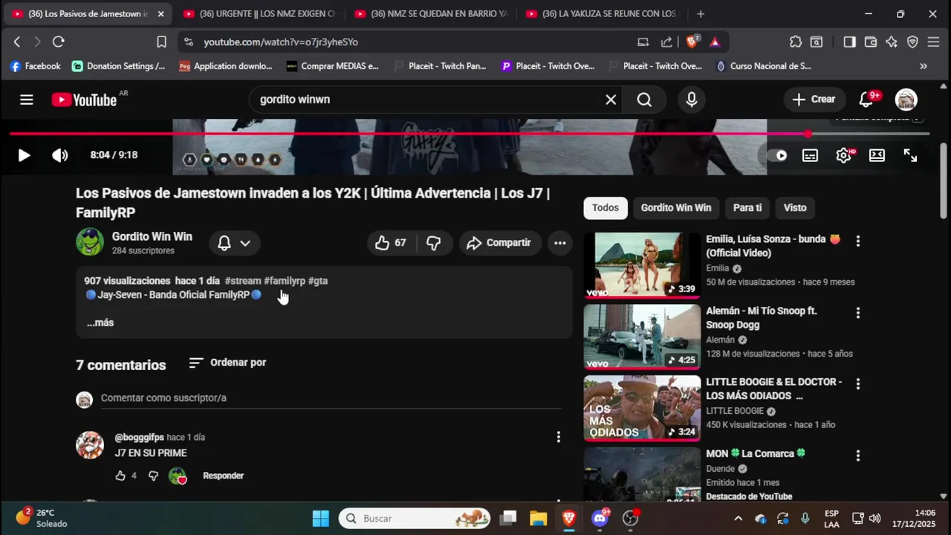
Task: Toggle the browser sidebar panel
Action: click(x=849, y=42)
